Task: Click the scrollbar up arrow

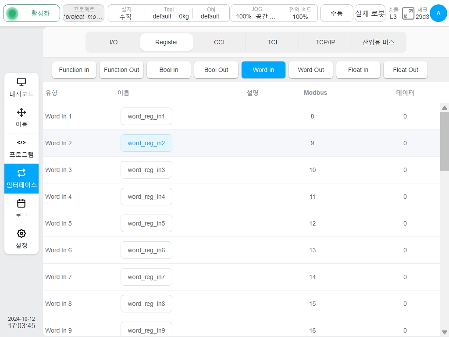Action: 445,108
